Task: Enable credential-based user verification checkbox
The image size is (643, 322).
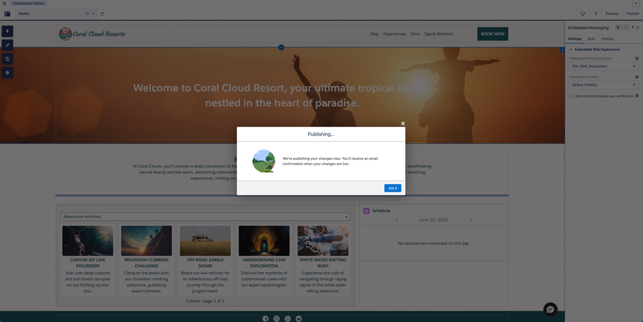Action: 571,96
